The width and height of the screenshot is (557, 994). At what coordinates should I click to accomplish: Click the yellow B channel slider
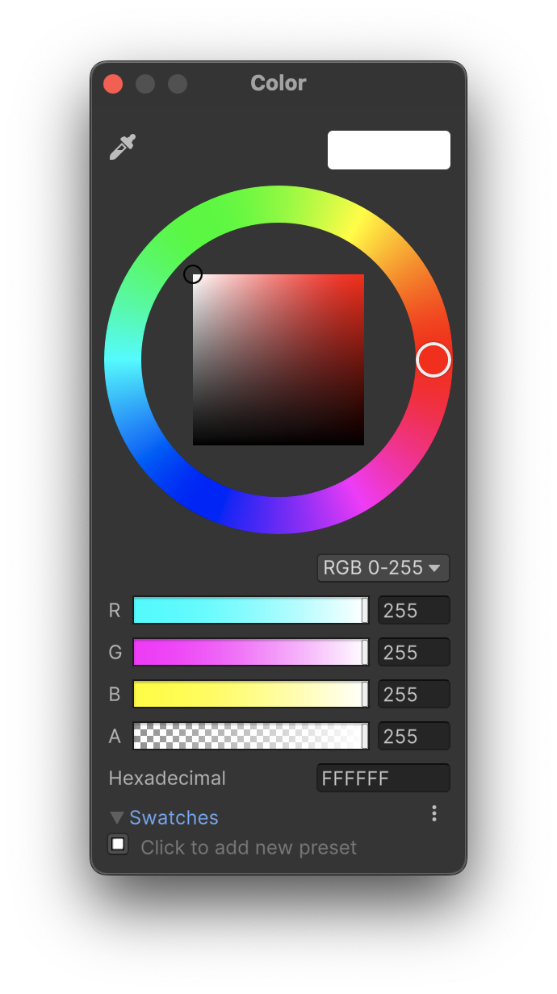(x=250, y=694)
